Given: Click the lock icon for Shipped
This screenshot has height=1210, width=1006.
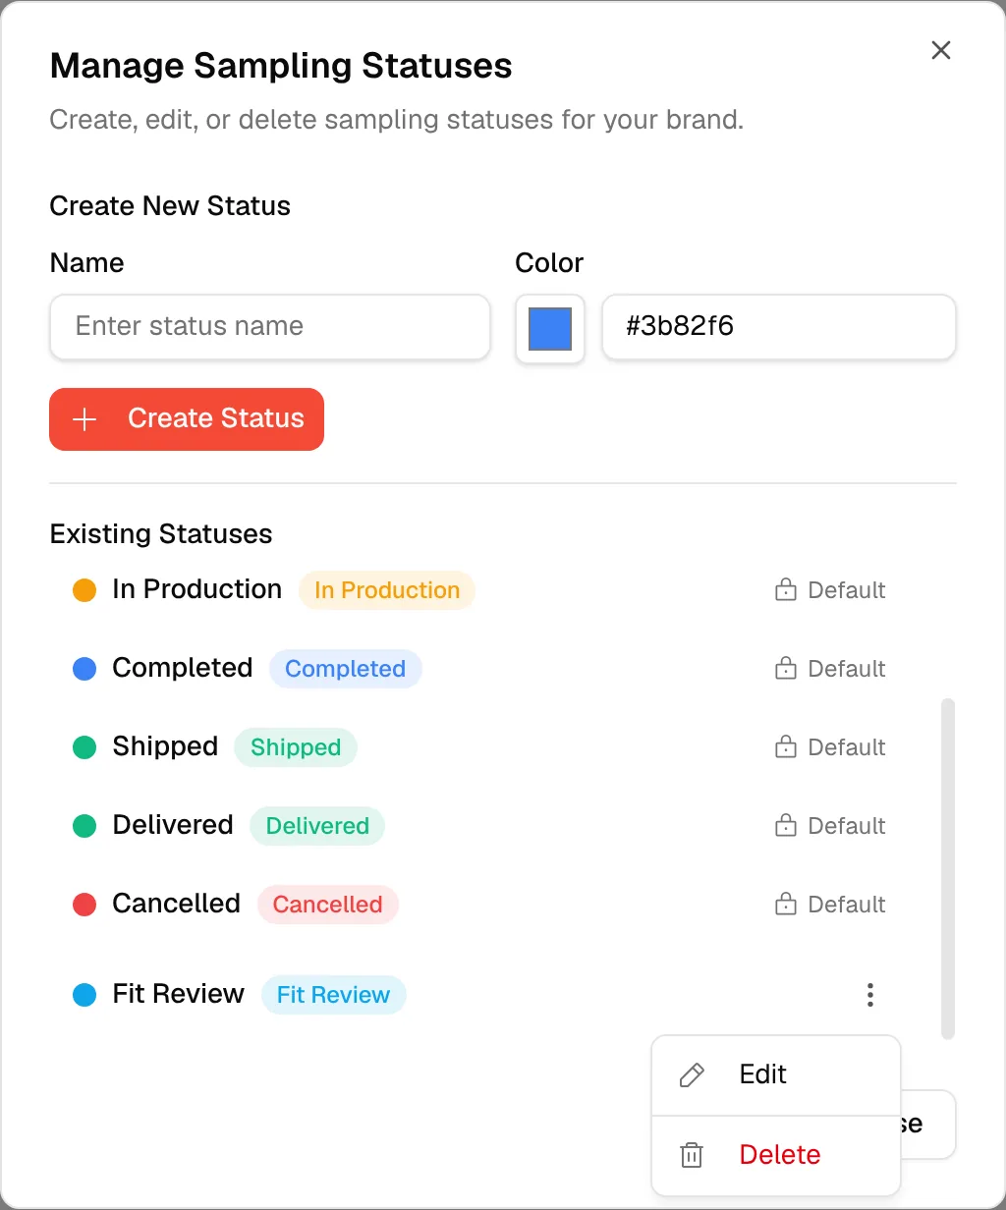Looking at the screenshot, I should pyautogui.click(x=786, y=747).
